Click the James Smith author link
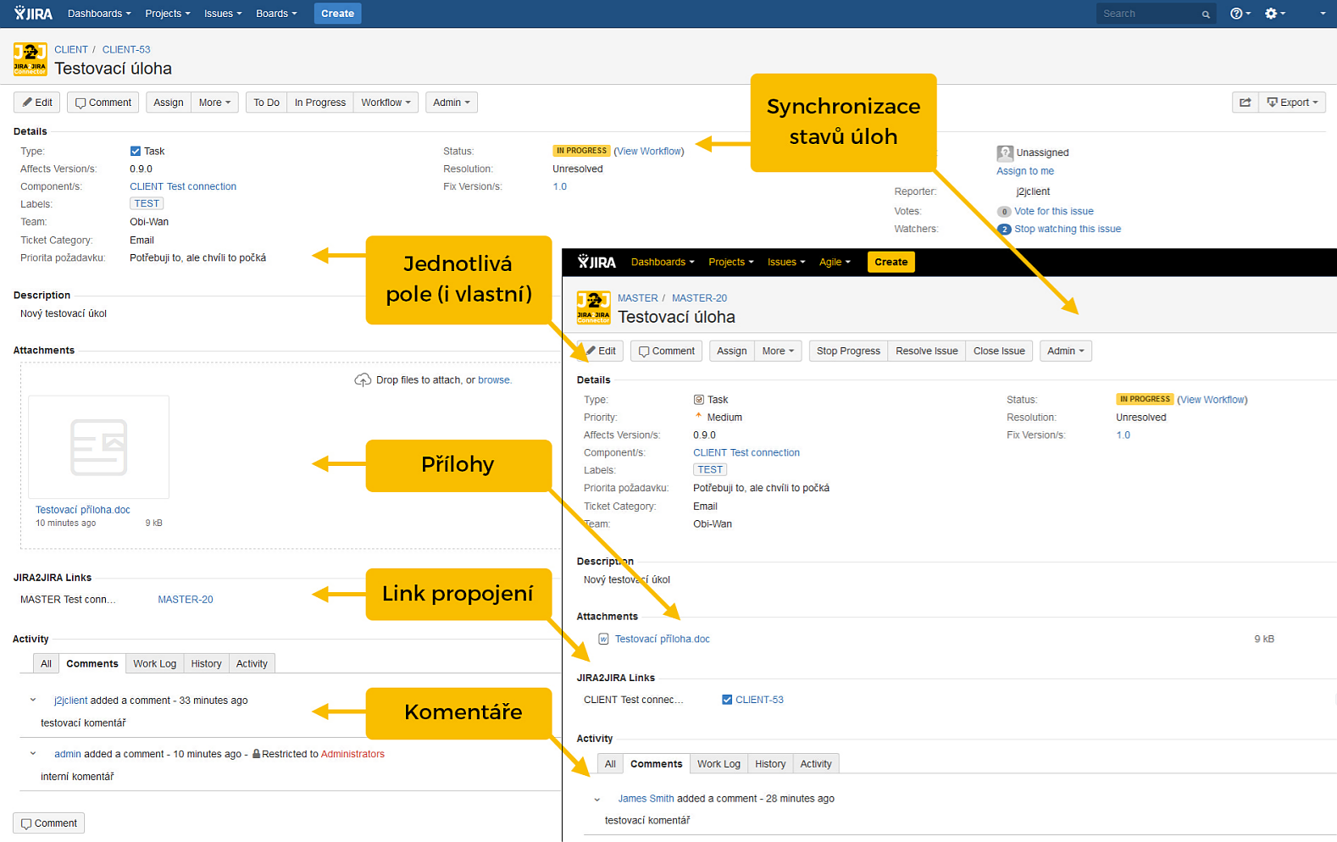The height and width of the screenshot is (842, 1337). point(646,799)
